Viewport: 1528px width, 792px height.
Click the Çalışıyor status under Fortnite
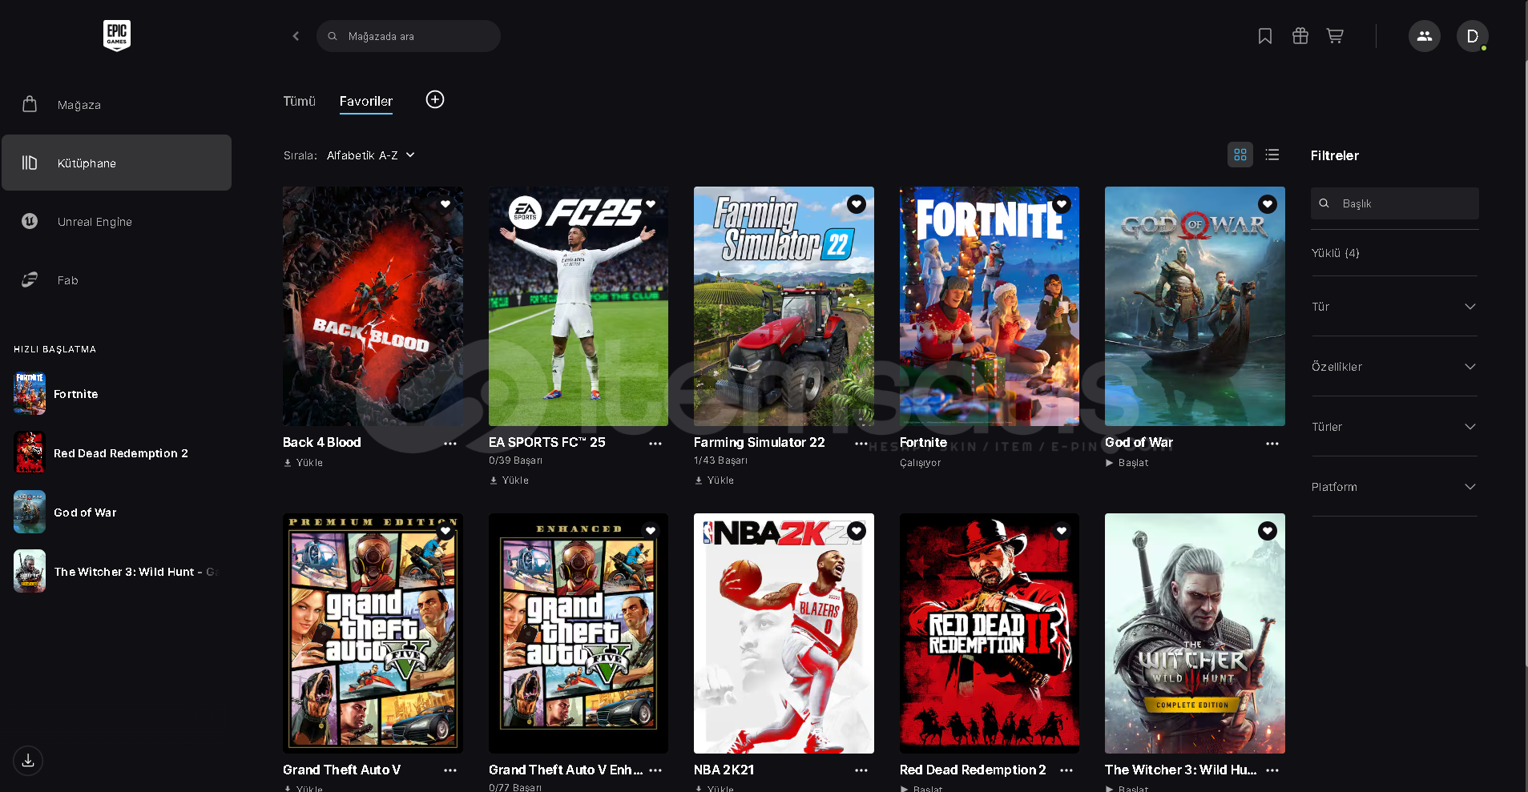921,463
